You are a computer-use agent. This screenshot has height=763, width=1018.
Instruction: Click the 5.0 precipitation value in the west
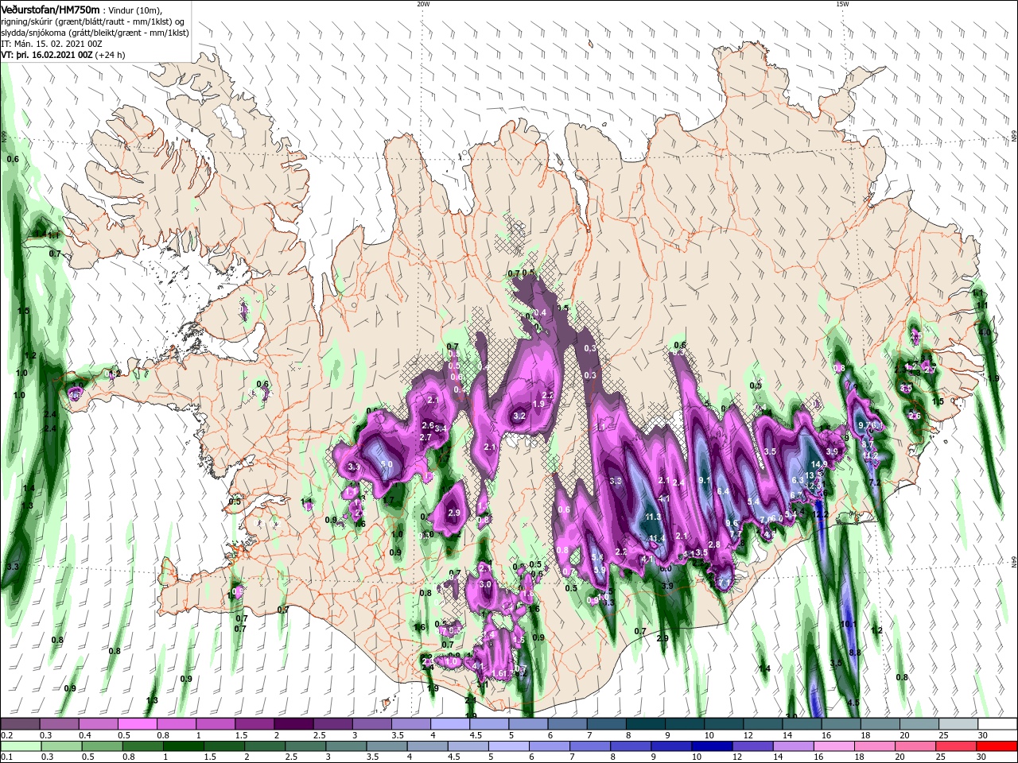click(x=387, y=464)
